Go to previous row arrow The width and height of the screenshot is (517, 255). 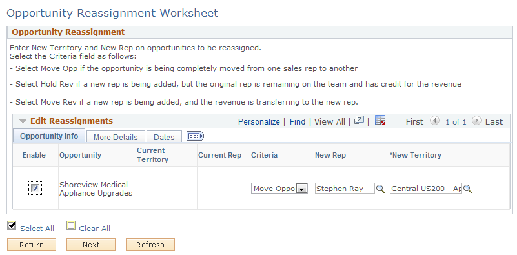click(434, 121)
